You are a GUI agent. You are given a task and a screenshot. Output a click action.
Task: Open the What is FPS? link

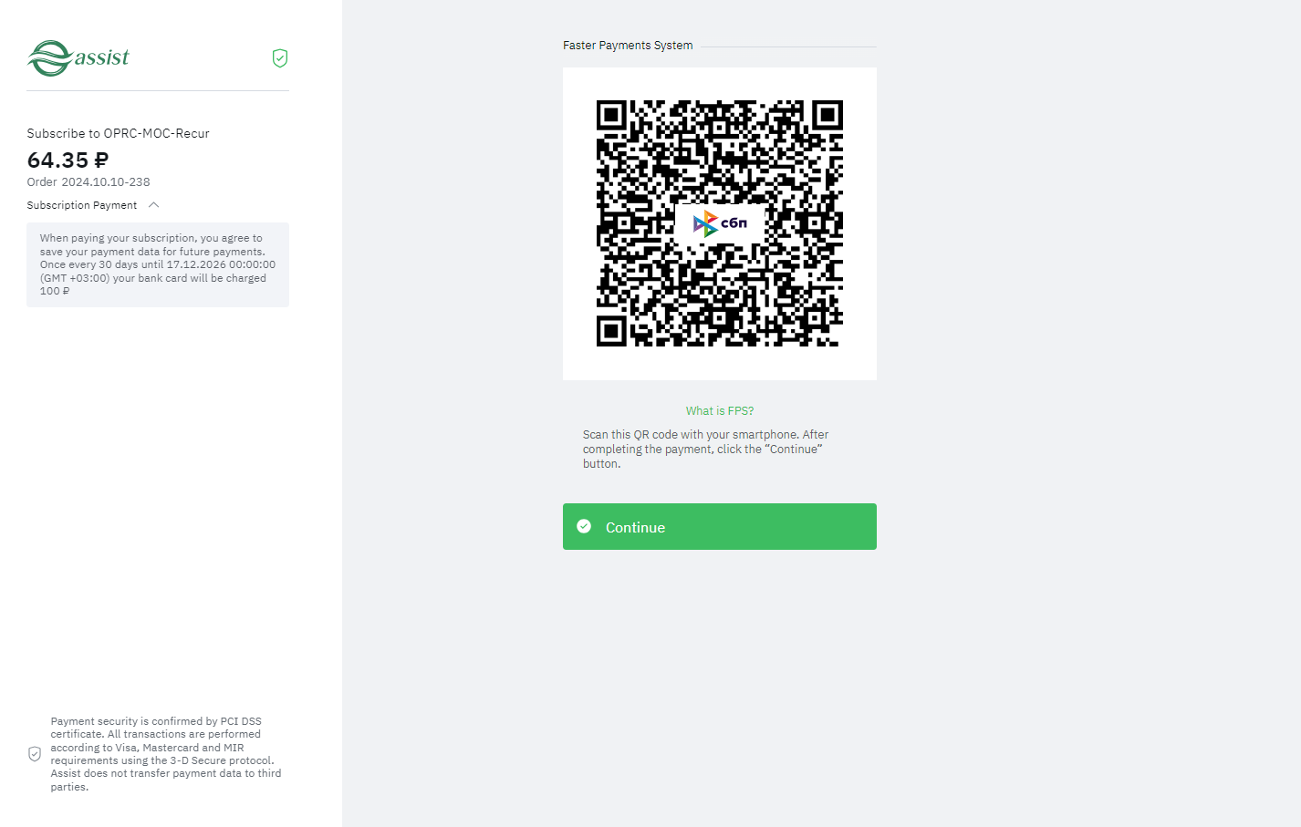click(x=720, y=411)
